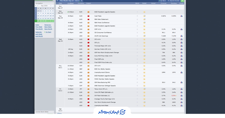Set alert bell for CB Consumer Confidence
The image size is (225, 118).
click(x=137, y=33)
